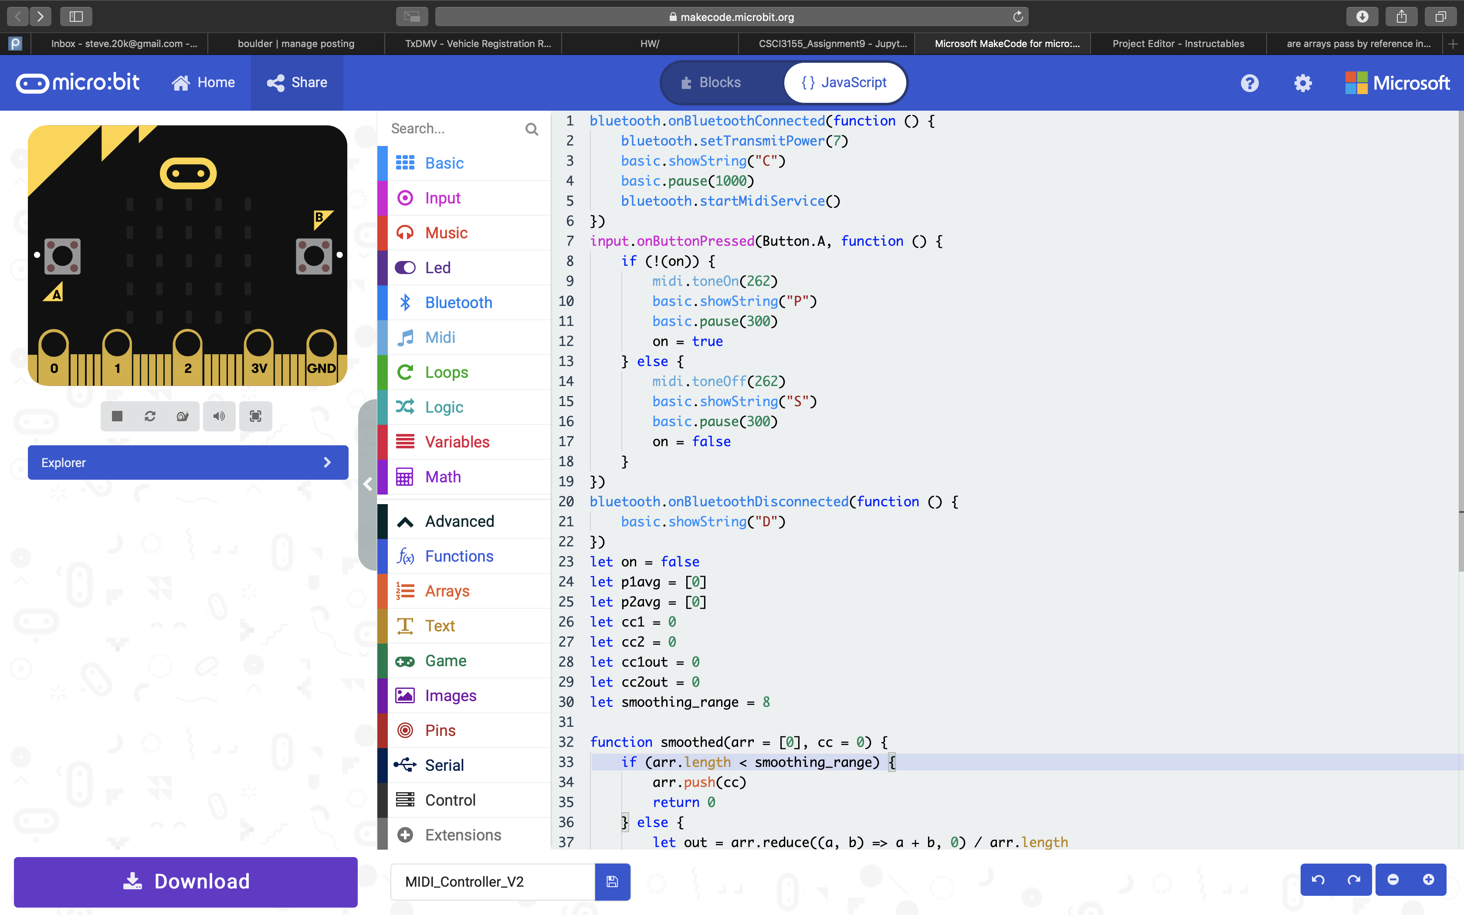Expand the Arrays category
1464x915 pixels.
[x=448, y=590]
